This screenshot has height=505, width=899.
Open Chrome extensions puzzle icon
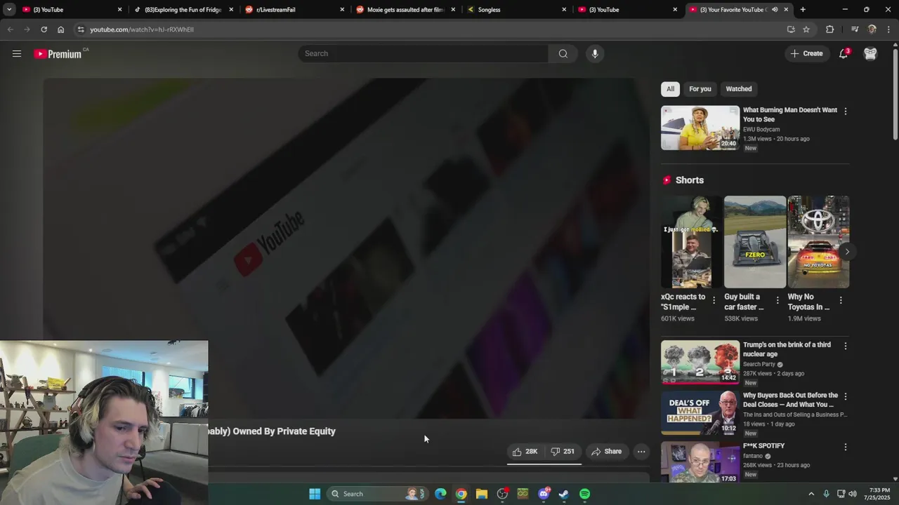829,29
